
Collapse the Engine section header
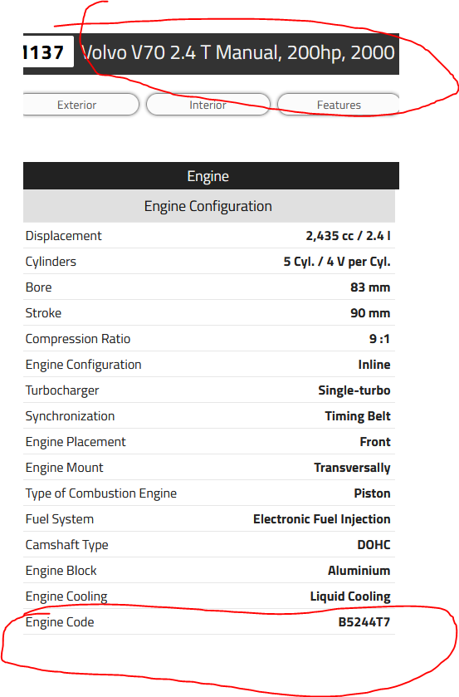tap(211, 176)
